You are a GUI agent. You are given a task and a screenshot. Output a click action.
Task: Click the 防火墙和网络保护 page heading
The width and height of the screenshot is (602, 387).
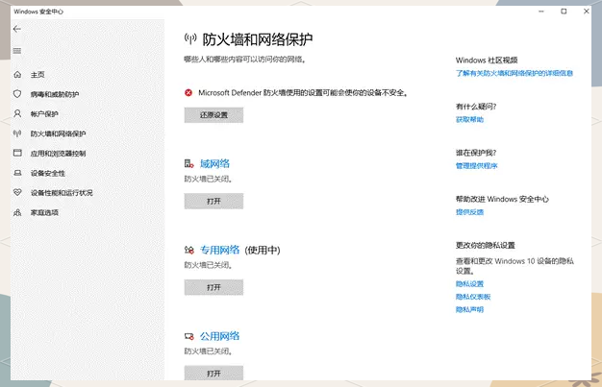pos(258,38)
